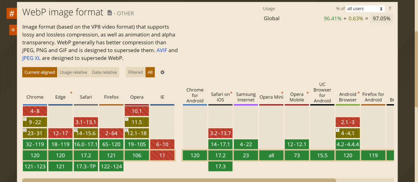Open the JPEG XL link
Screen dimensions: 418x182
[31, 58]
